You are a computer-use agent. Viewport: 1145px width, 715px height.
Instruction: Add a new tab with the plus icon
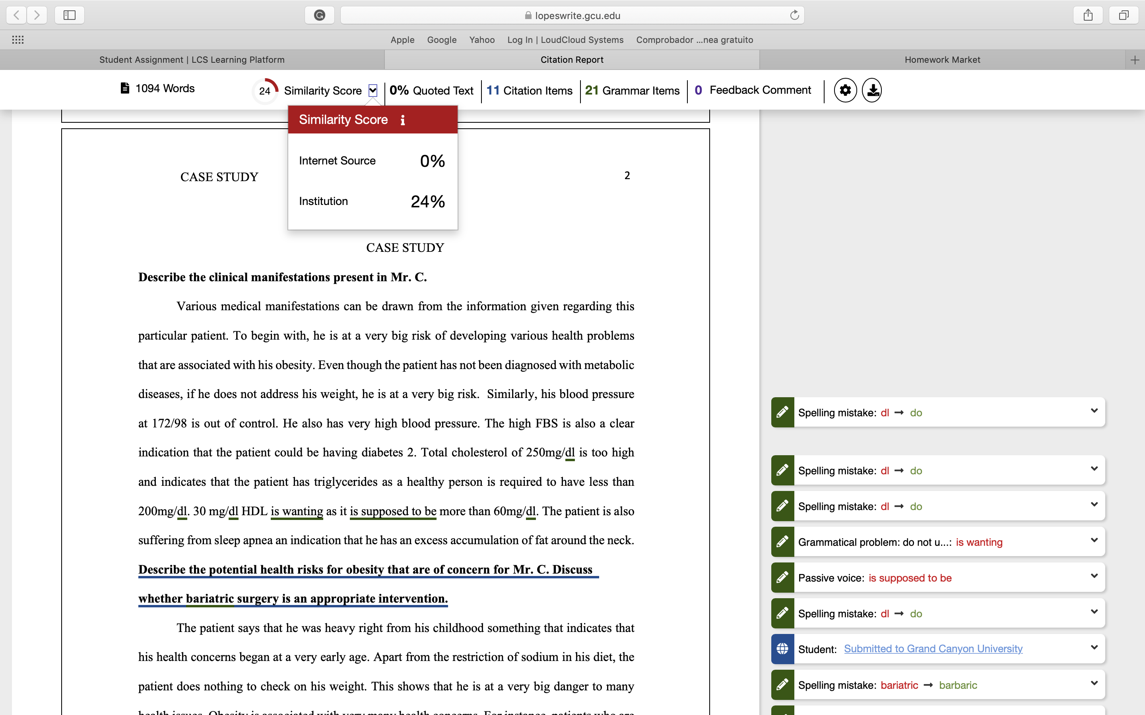pos(1135,60)
